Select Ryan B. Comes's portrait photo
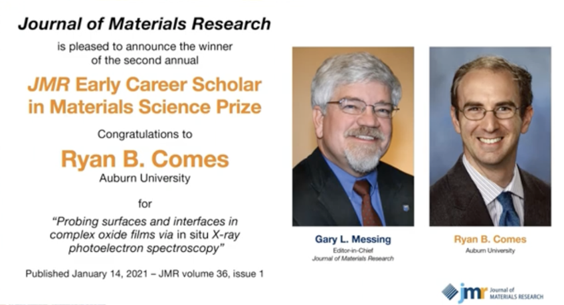This screenshot has height=305, width=564. pyautogui.click(x=490, y=136)
